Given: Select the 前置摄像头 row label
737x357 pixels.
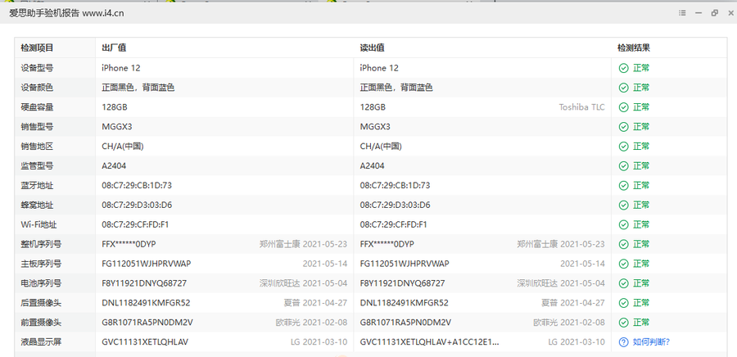Looking at the screenshot, I should coord(41,323).
